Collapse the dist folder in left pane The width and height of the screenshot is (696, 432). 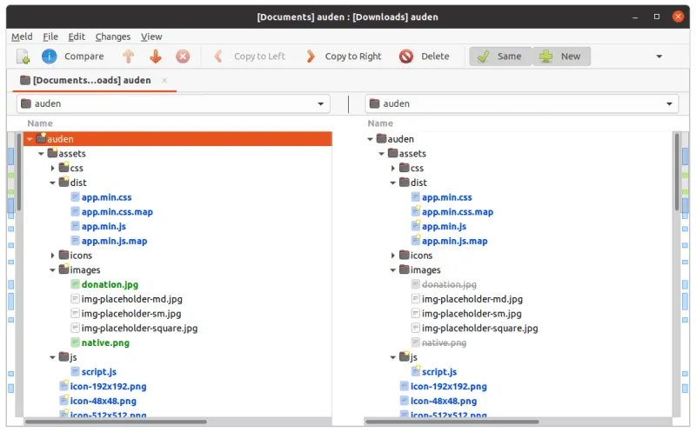[x=52, y=183]
